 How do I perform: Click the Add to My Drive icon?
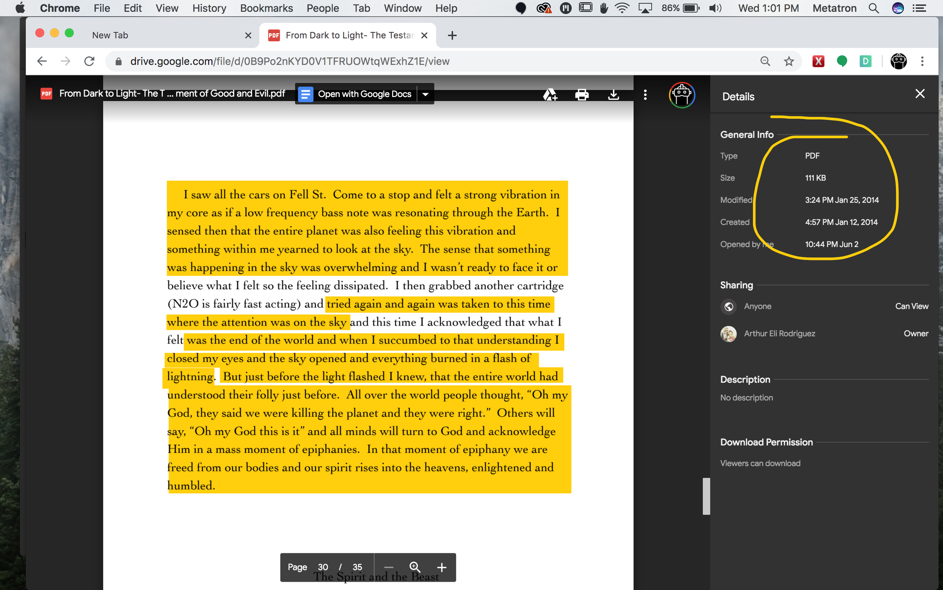pos(550,94)
